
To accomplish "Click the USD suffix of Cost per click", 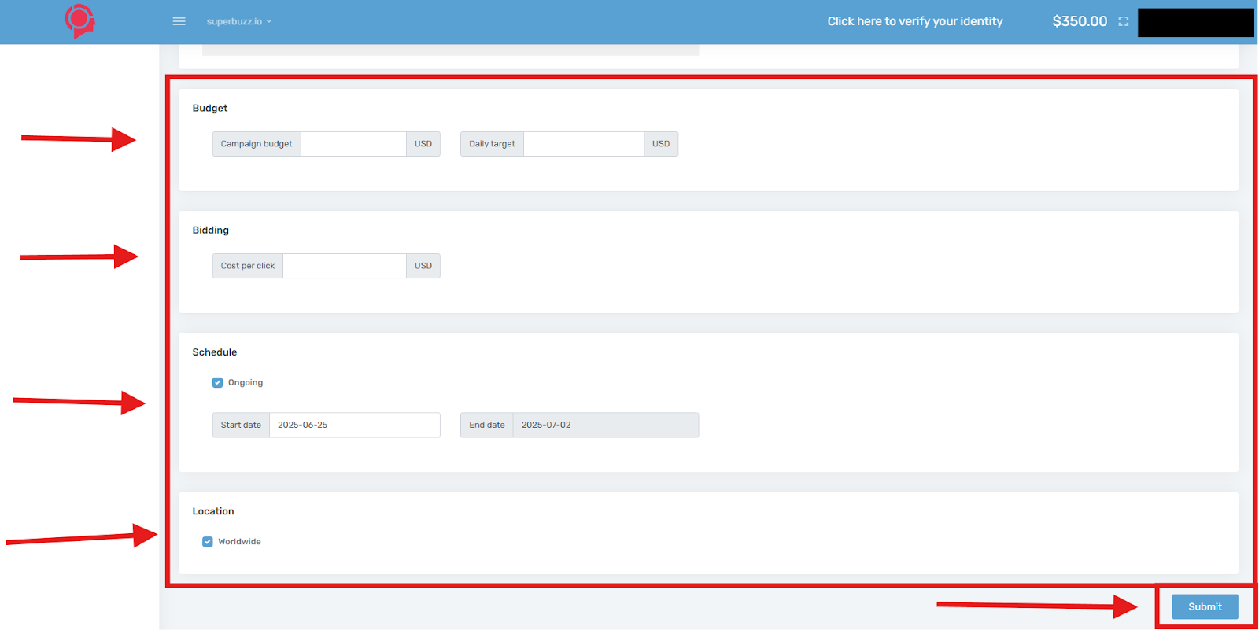I will (423, 266).
